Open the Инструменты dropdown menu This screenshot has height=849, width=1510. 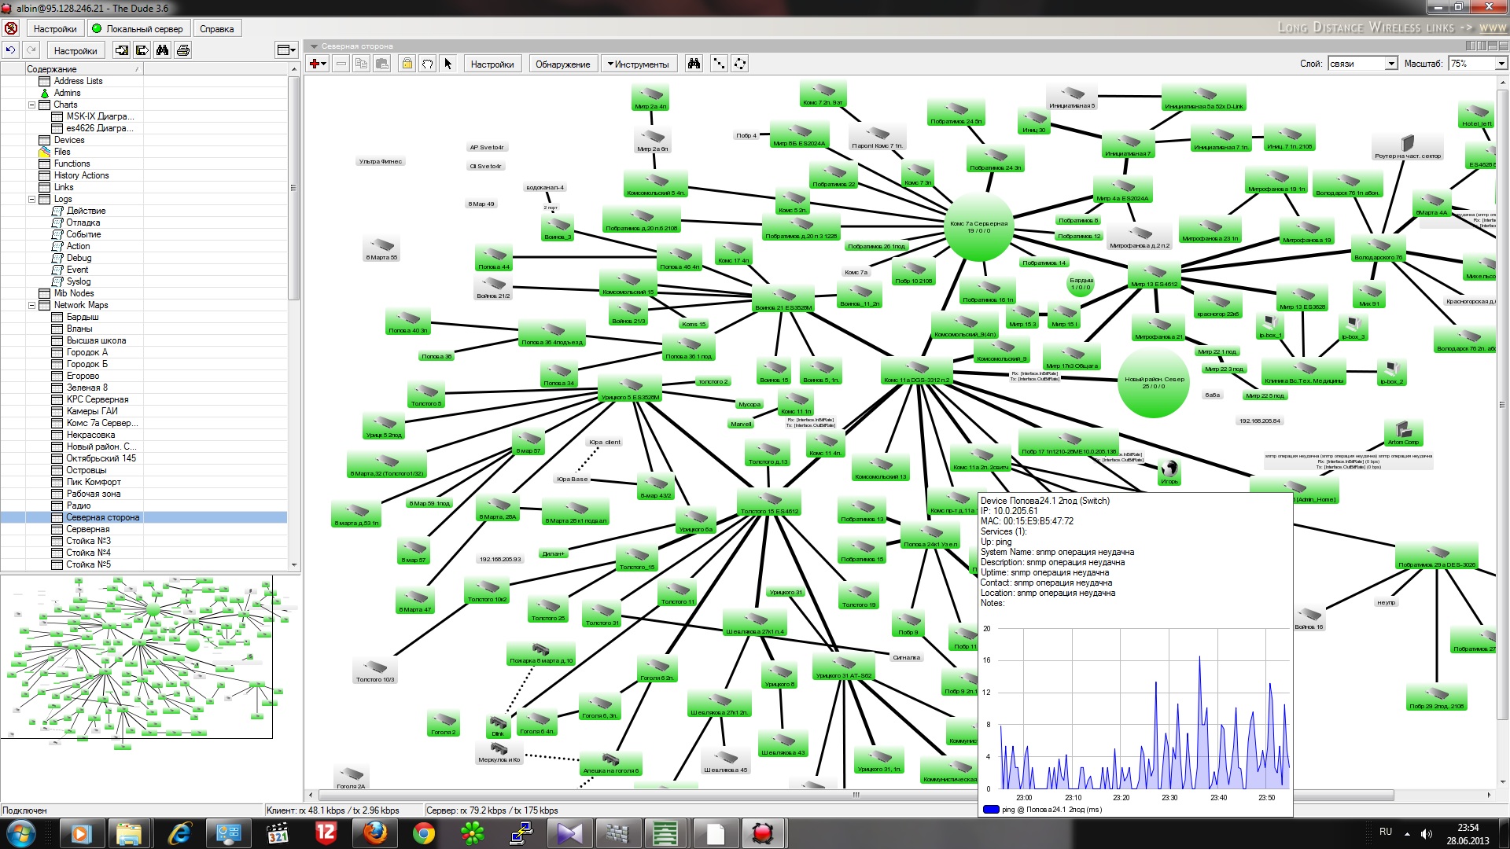(638, 64)
